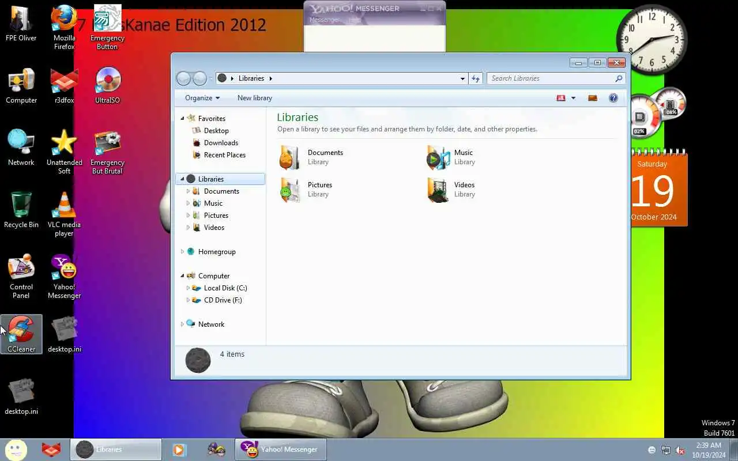Click the calendar gadget showing Saturday 19

pos(658,187)
